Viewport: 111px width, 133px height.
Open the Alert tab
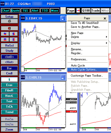(35, 10)
